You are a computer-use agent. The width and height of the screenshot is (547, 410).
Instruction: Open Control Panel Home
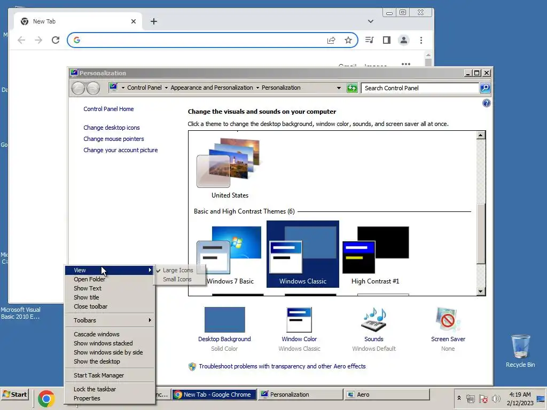(x=108, y=109)
